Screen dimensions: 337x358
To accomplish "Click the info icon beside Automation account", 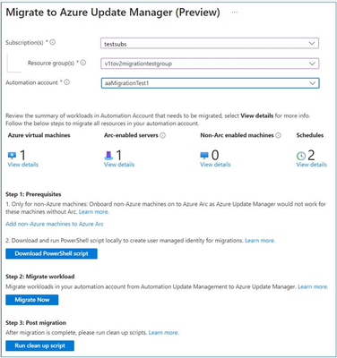I will pos(67,82).
